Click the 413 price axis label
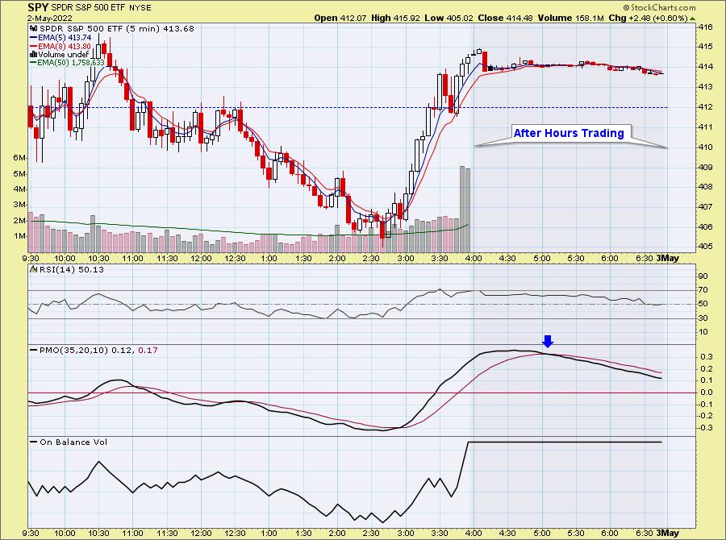 [x=705, y=87]
